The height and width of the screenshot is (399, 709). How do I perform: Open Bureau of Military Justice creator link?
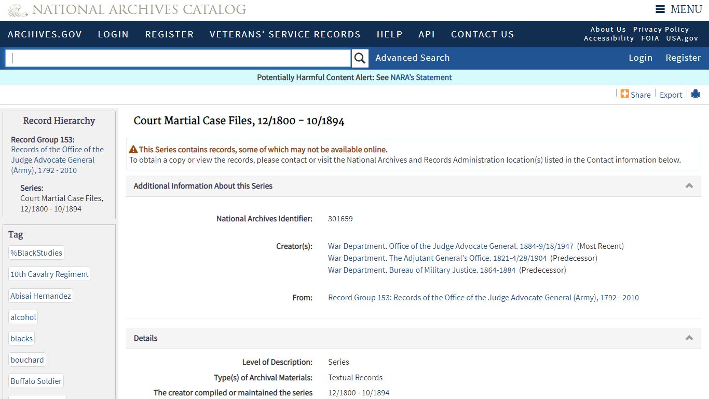click(x=422, y=270)
